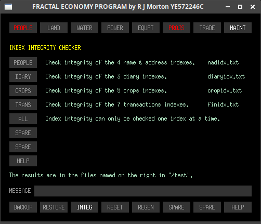Maximize the Fractal Economy Program window
This screenshot has height=224, width=261.
[x=240, y=7]
